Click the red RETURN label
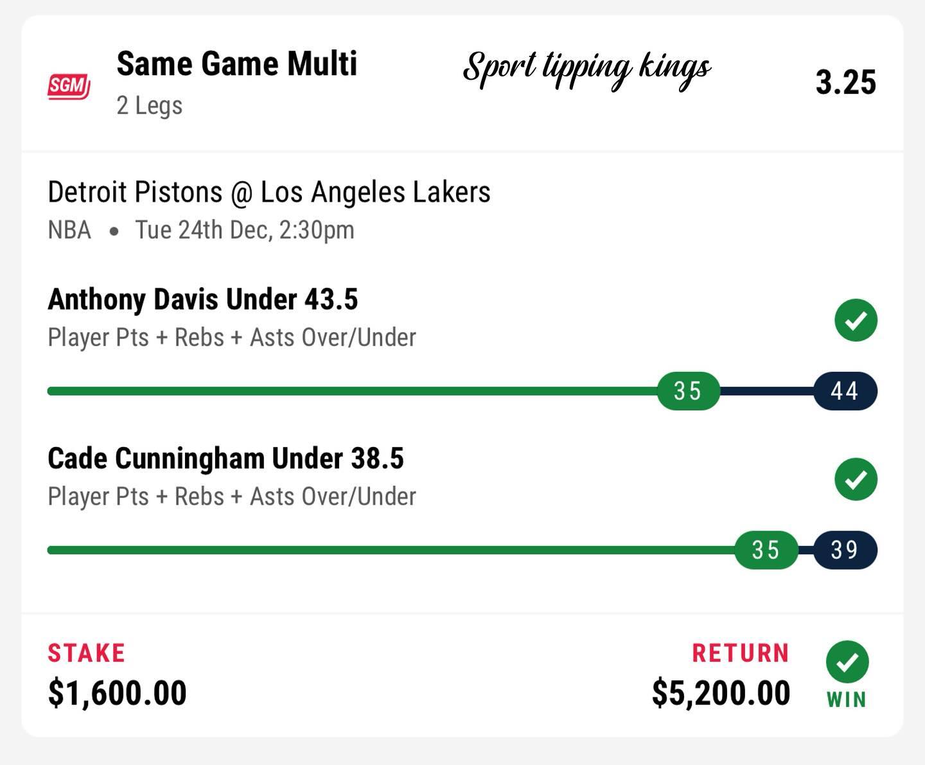925x765 pixels. [x=740, y=653]
